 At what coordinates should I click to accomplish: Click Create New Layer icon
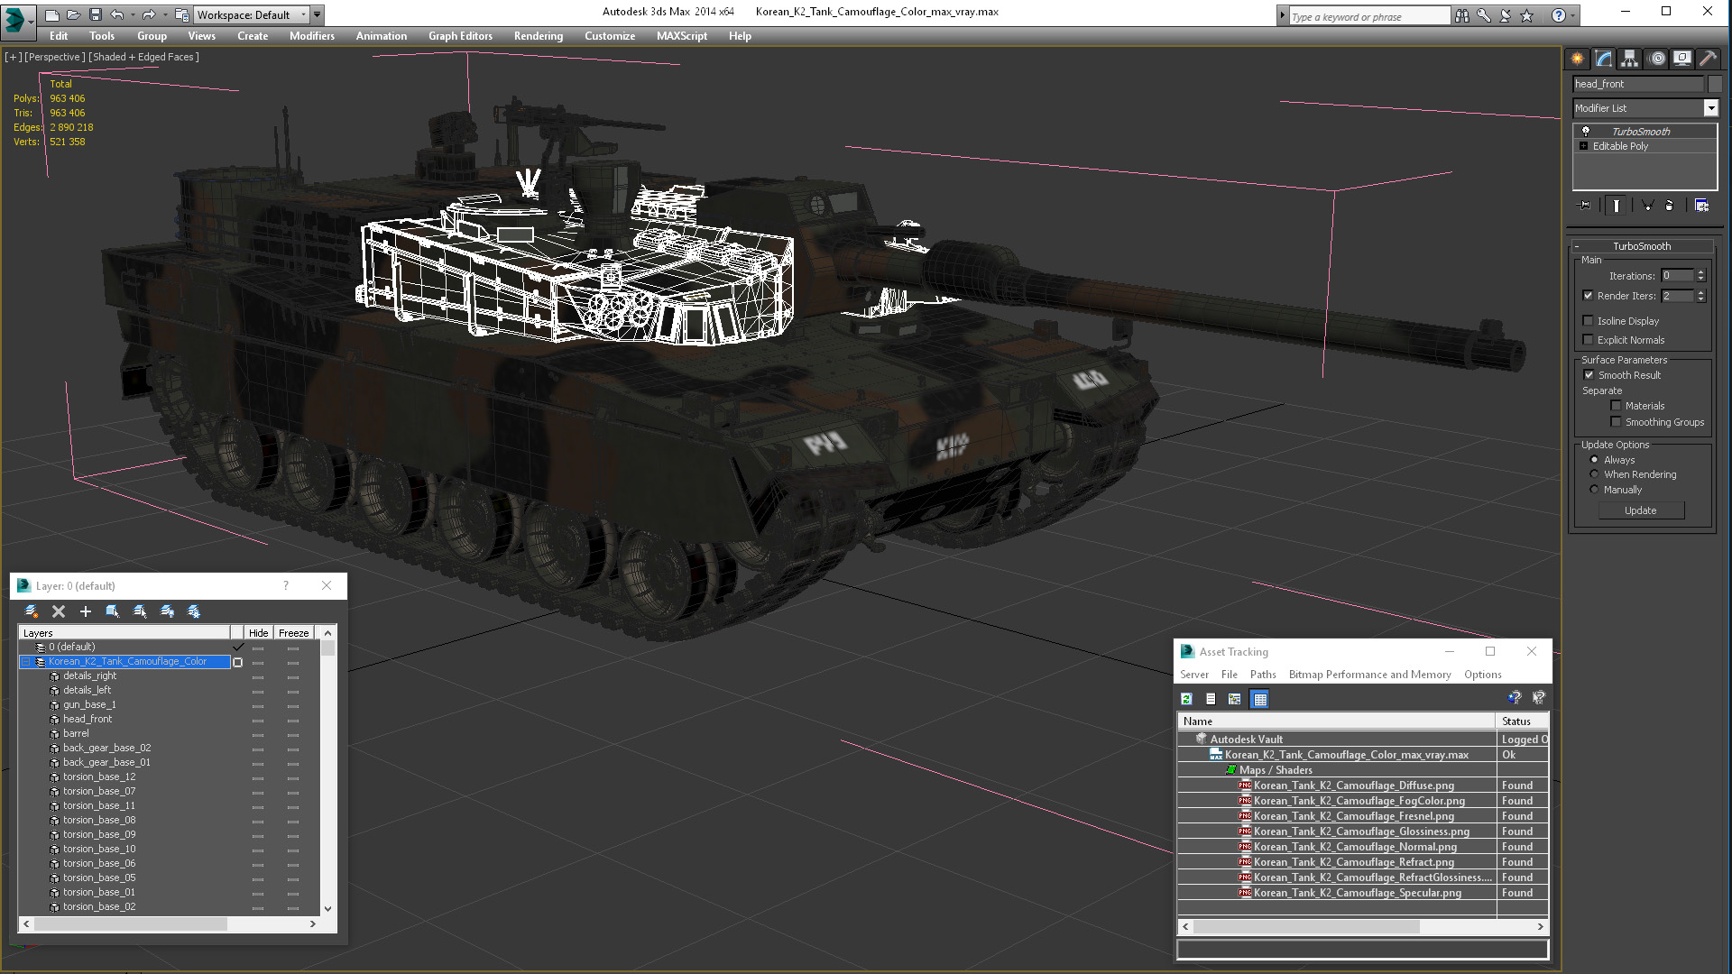[x=32, y=611]
